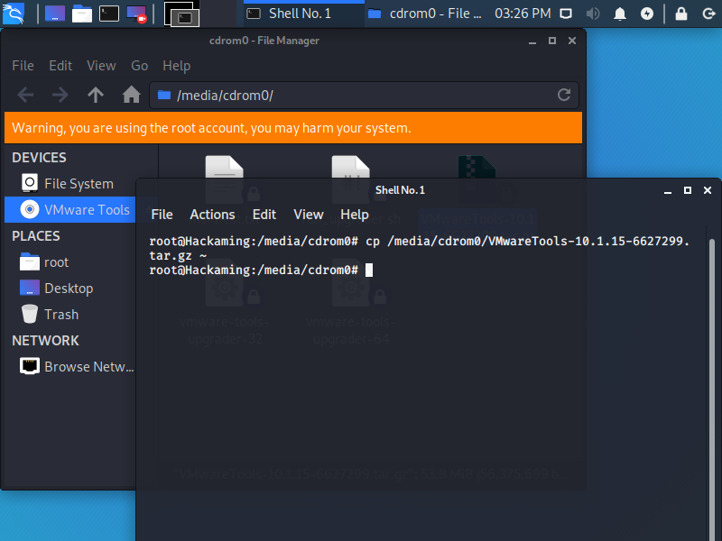Open the power manager tray icon

click(x=647, y=14)
